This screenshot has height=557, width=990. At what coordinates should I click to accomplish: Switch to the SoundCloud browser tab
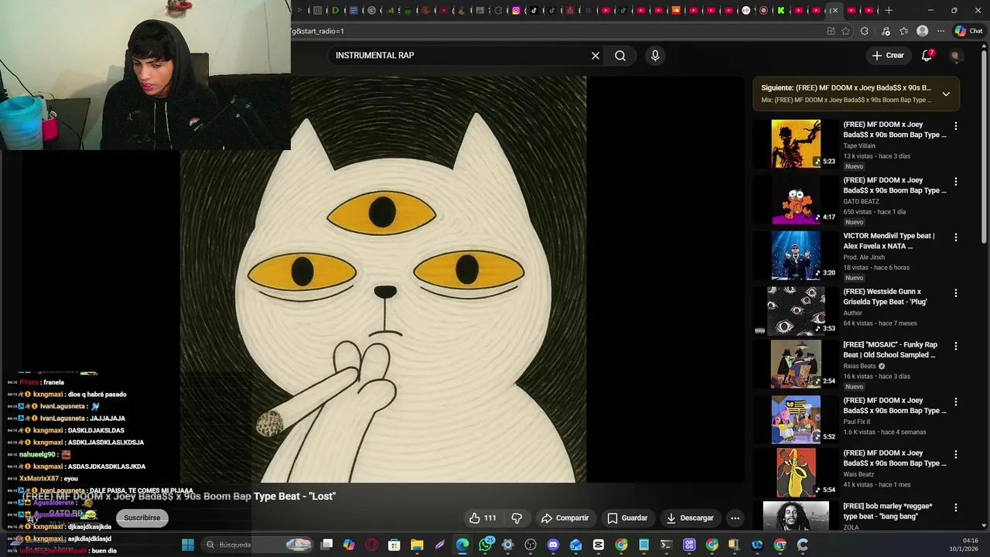(676, 10)
